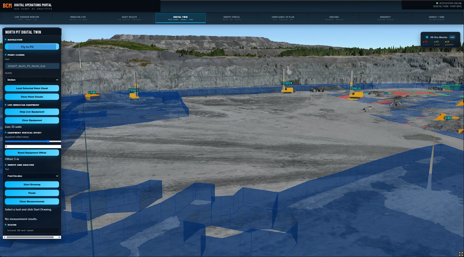
Task: Click the MG legend color marker
Action: [435, 42]
